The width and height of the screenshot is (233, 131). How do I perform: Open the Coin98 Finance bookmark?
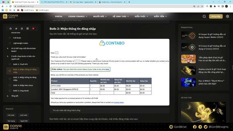(28, 10)
